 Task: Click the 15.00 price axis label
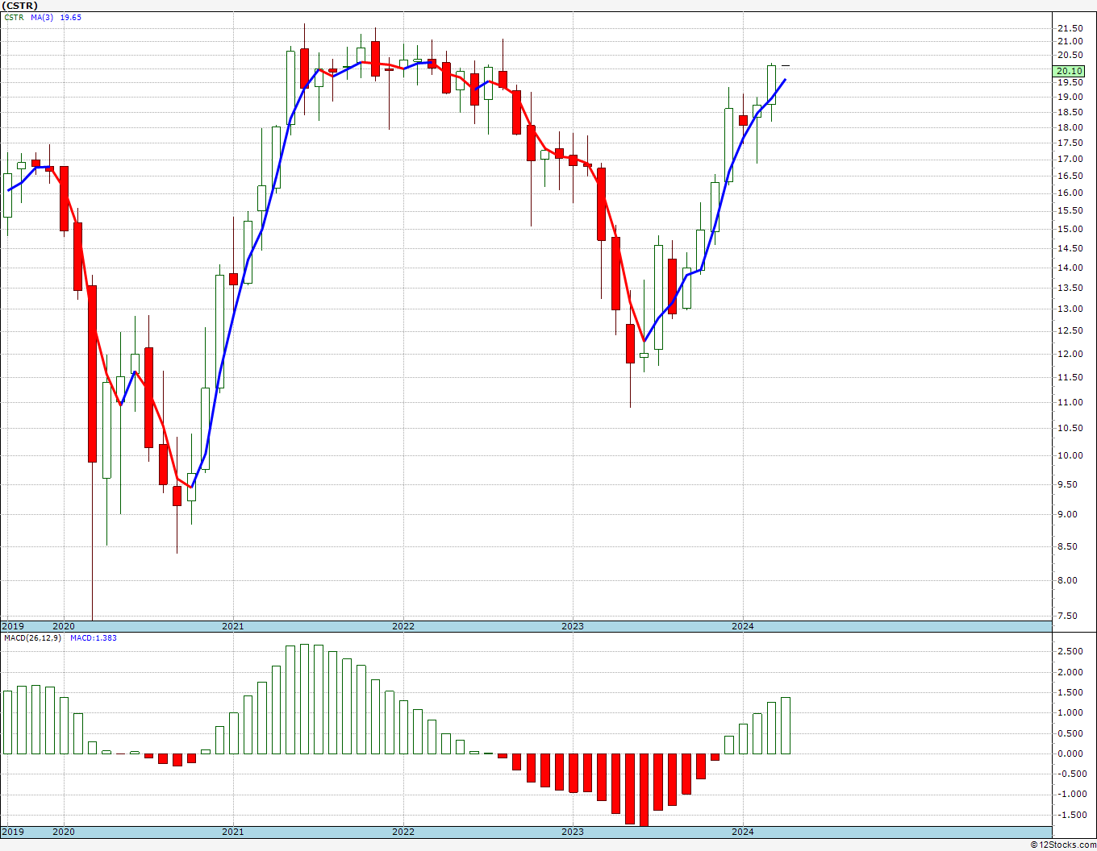(1070, 229)
